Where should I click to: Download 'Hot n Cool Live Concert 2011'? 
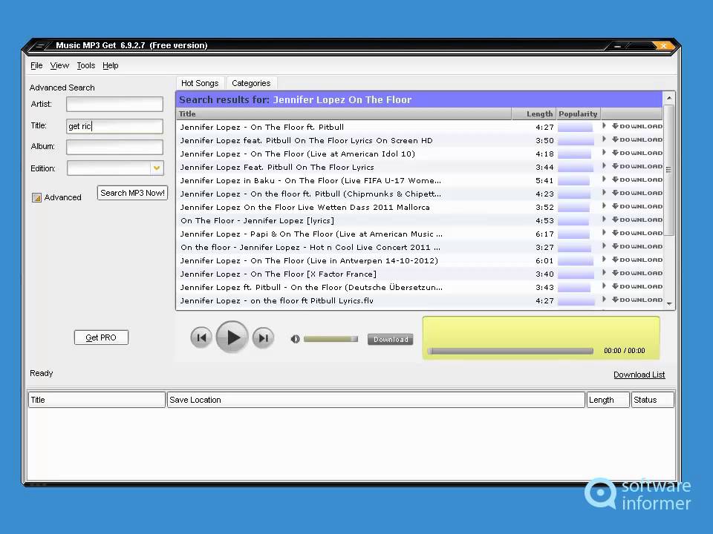(x=637, y=246)
